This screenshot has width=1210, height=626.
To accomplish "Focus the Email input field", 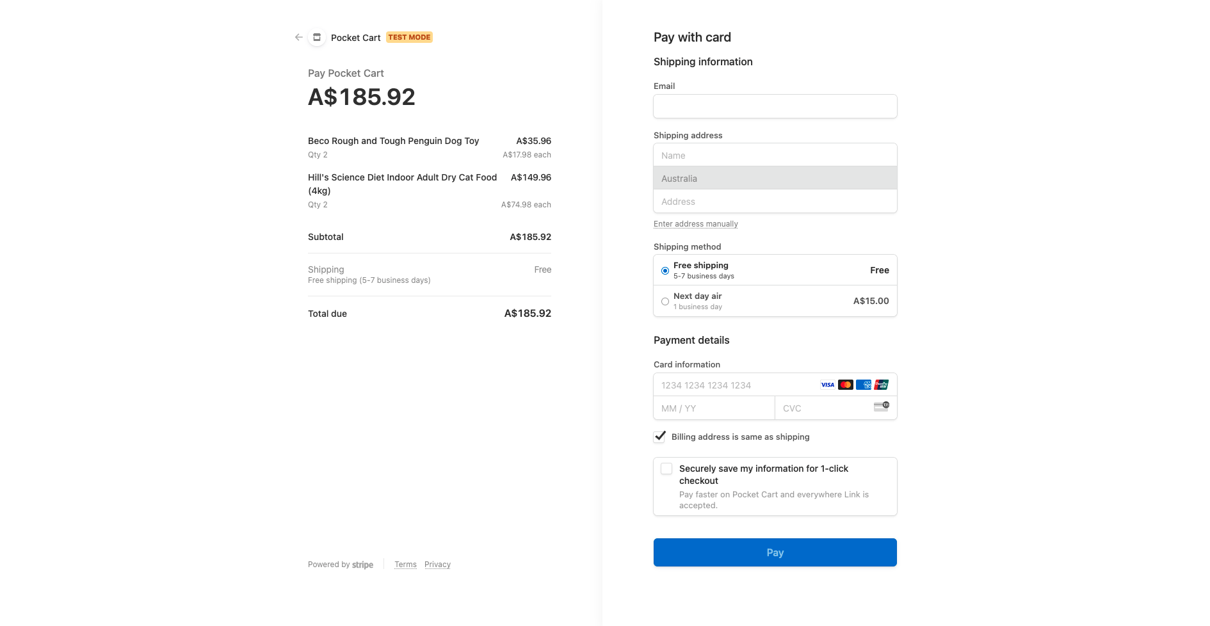I will pyautogui.click(x=775, y=106).
